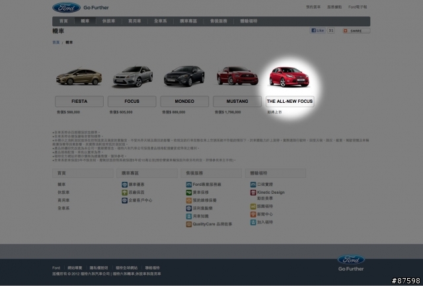Click the MUSTANG button
The image size is (423, 286).
[237, 101]
